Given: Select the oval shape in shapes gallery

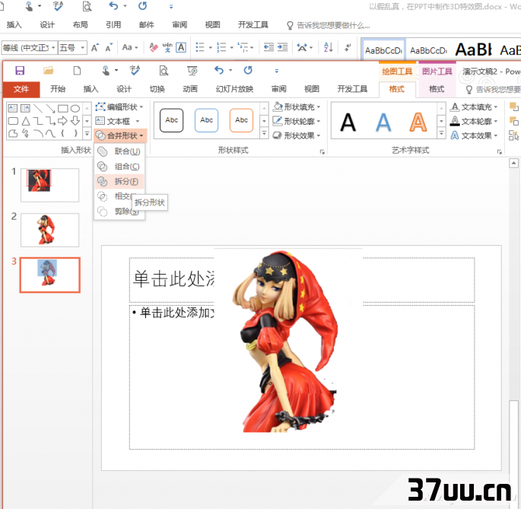Looking at the screenshot, I should tap(75, 108).
